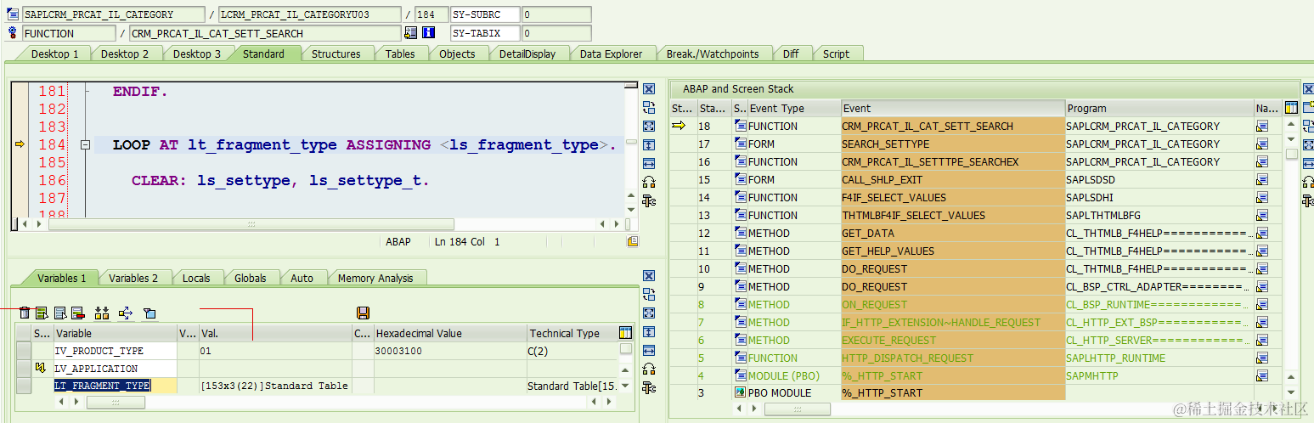Image resolution: width=1314 pixels, height=423 pixels.
Task: Click the fork arrow icon in Variables toolbar
Action: 126,313
